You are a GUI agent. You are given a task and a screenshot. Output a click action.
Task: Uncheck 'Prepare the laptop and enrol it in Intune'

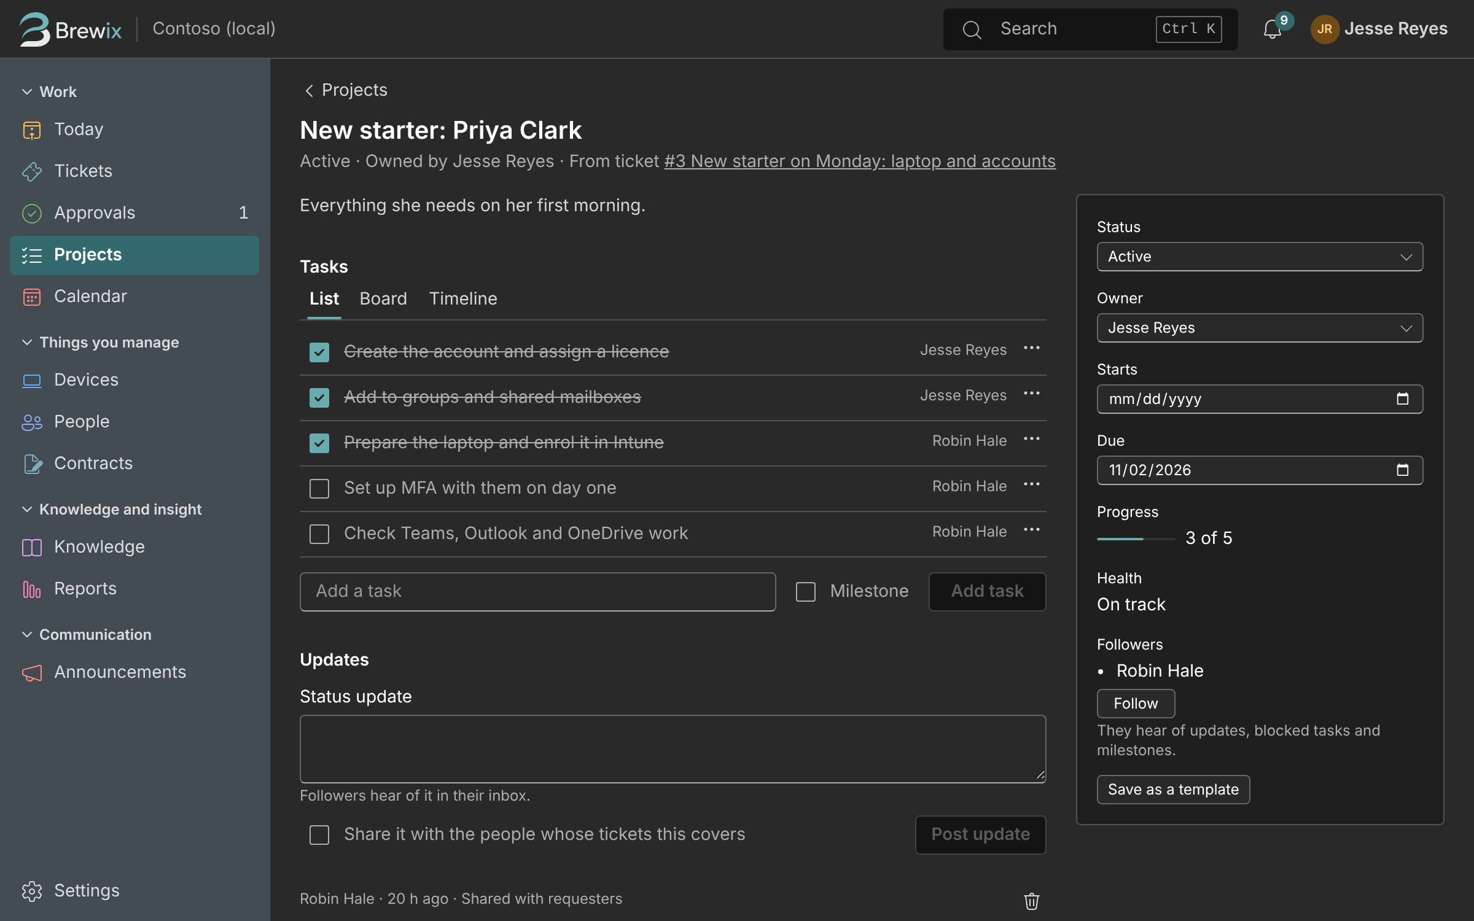(x=319, y=443)
